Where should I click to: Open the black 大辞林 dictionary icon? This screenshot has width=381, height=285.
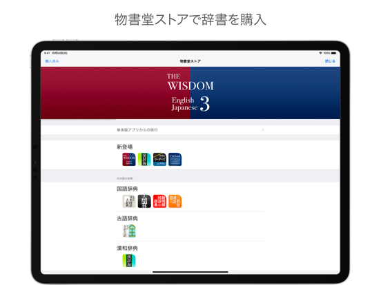coord(144,201)
